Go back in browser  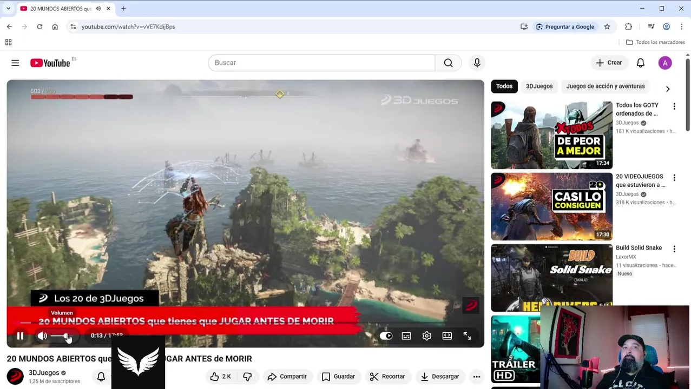pyautogui.click(x=9, y=26)
